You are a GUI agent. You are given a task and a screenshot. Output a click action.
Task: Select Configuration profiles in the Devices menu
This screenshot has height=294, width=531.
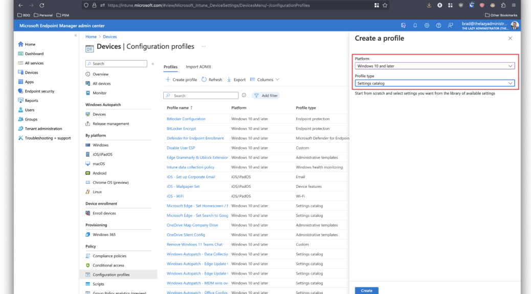pos(119,275)
